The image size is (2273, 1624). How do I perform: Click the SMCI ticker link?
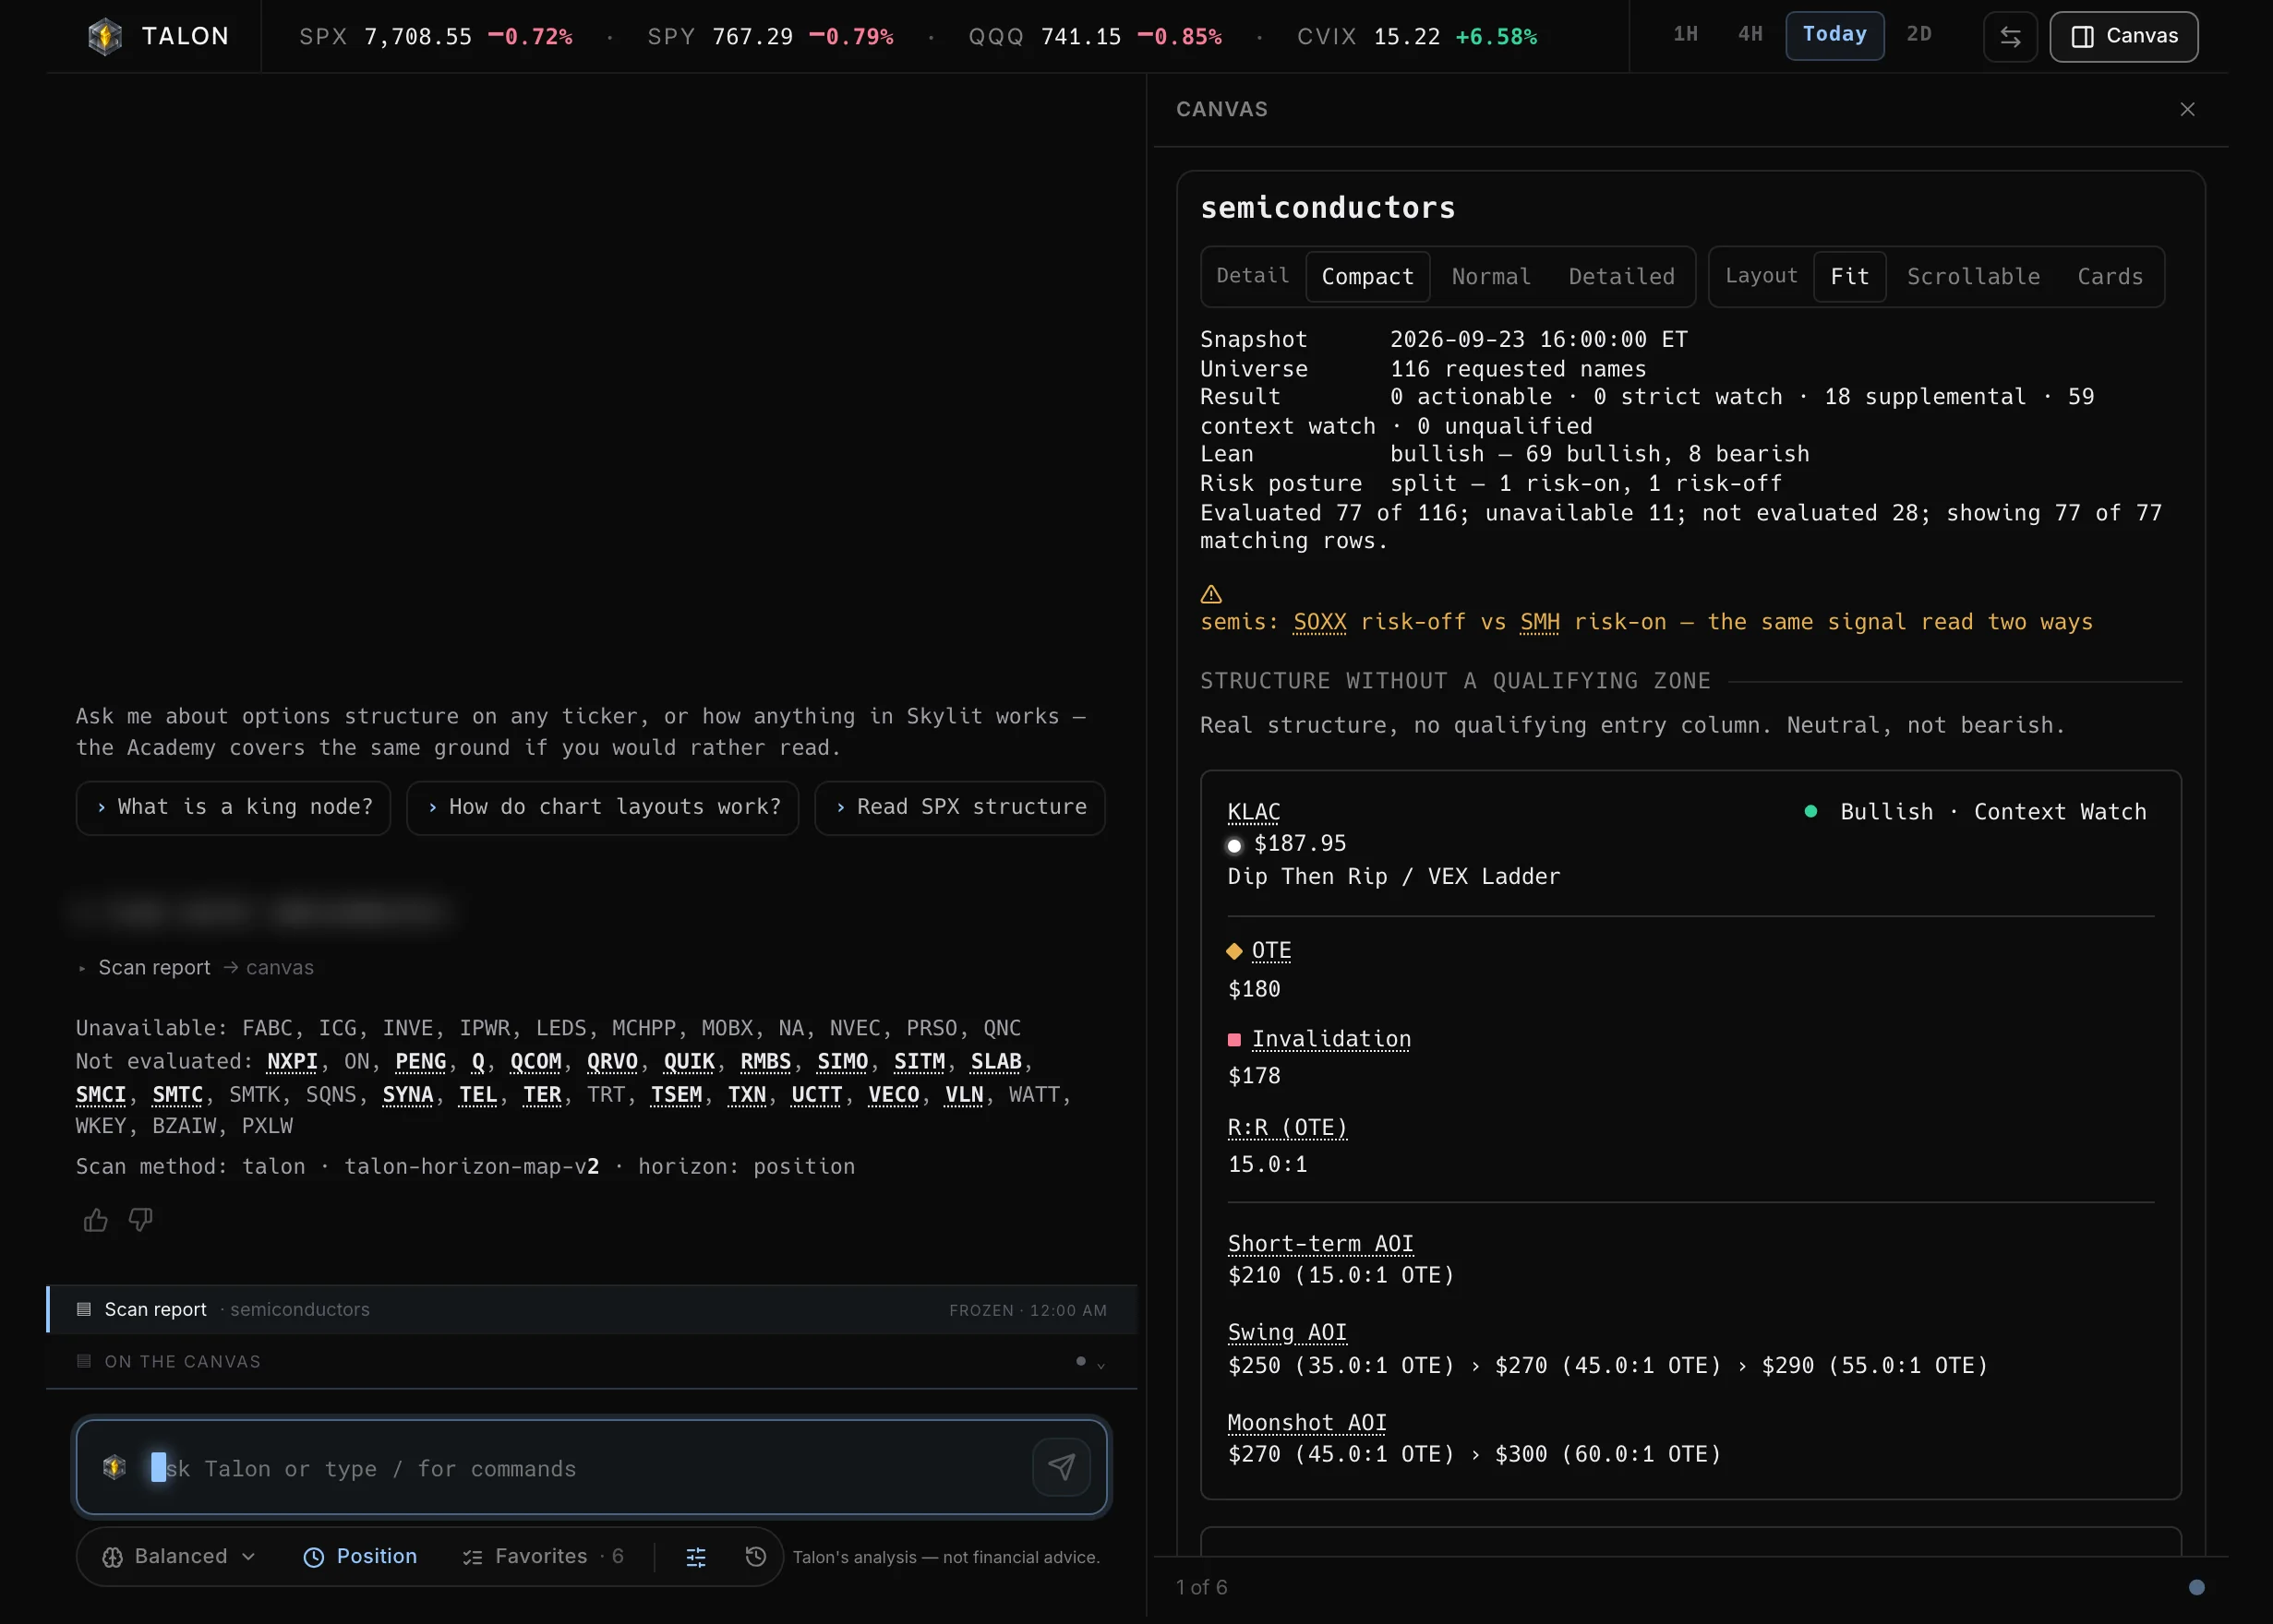[101, 1095]
